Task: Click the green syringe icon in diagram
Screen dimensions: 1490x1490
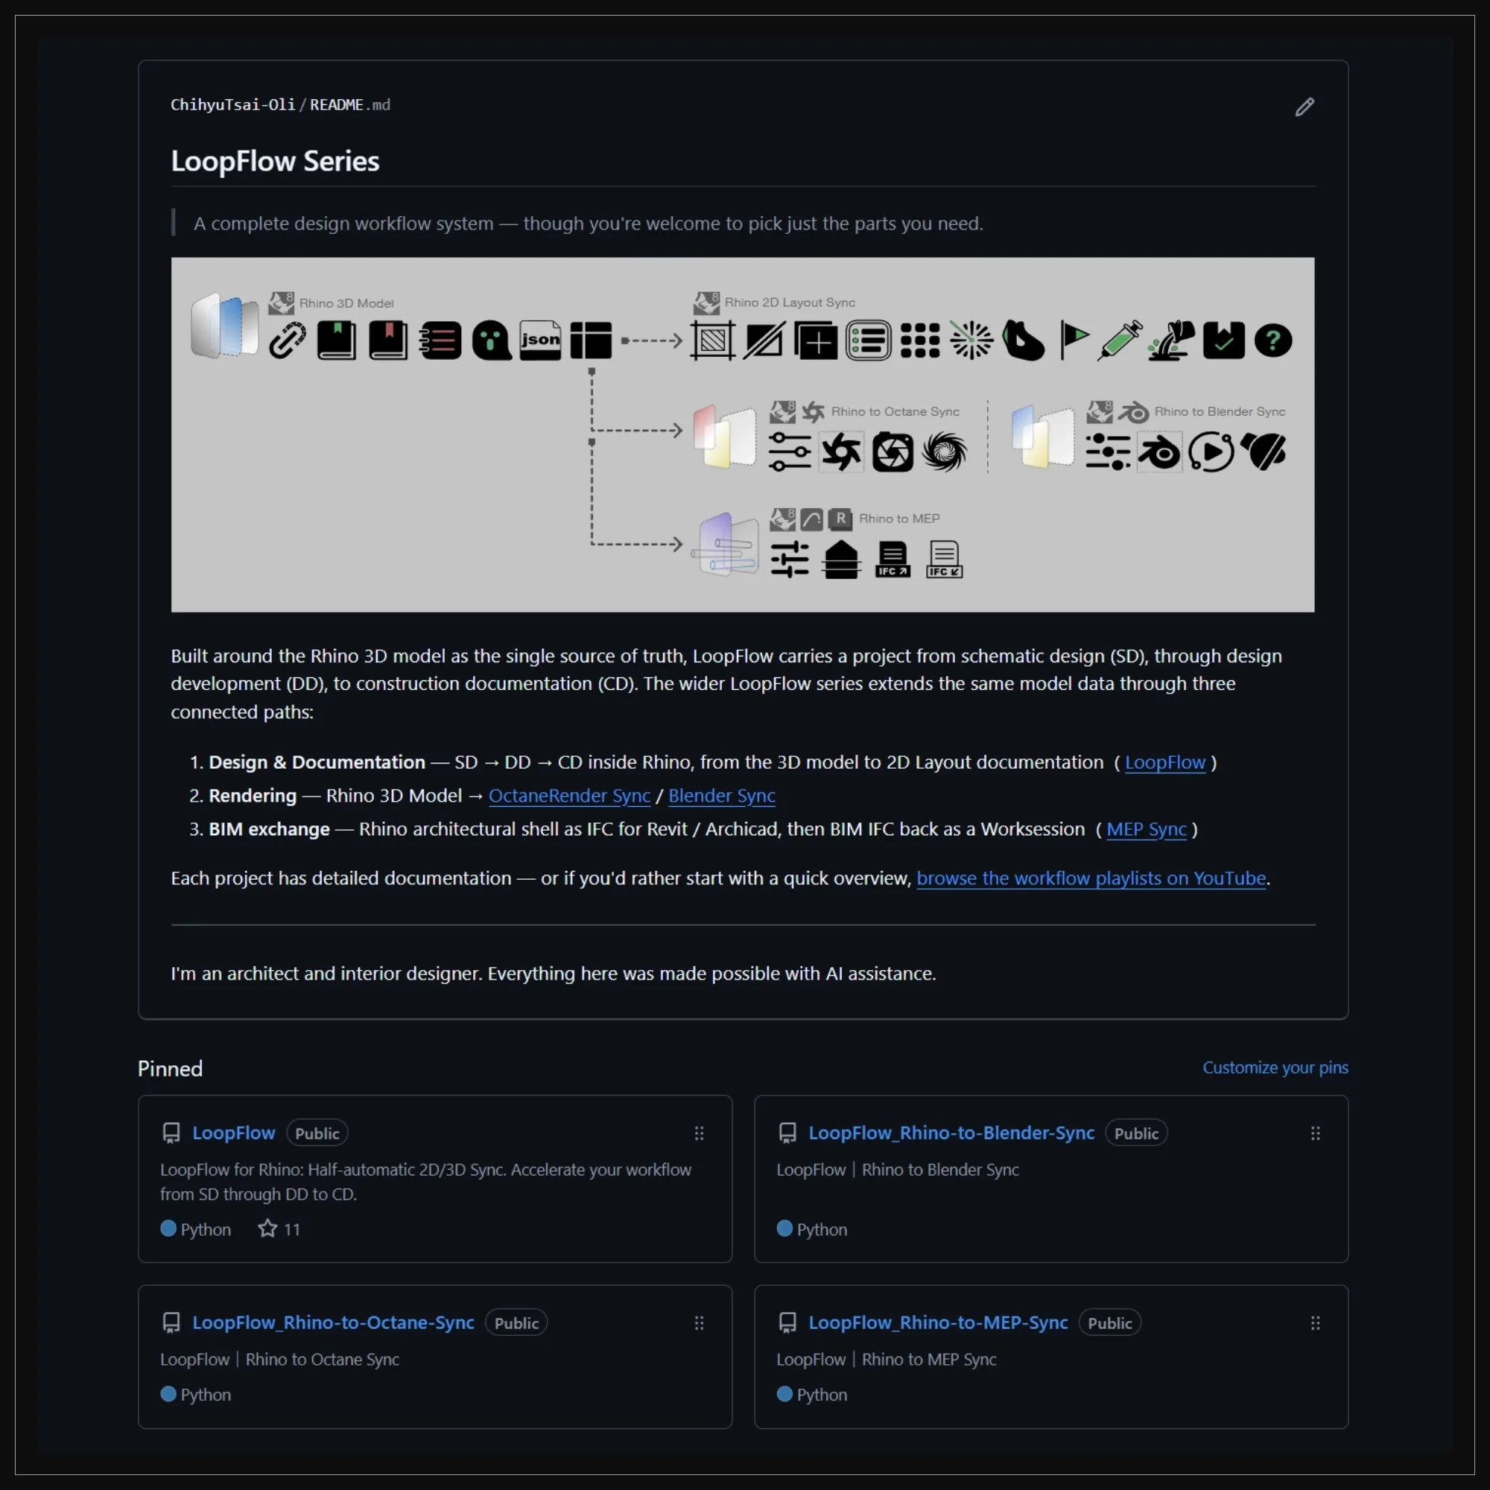Action: tap(1121, 340)
